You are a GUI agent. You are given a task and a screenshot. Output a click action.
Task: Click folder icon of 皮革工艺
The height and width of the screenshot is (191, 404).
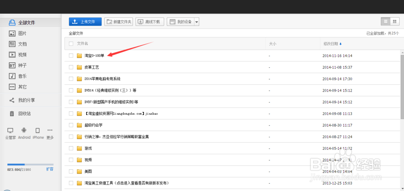tap(79, 67)
